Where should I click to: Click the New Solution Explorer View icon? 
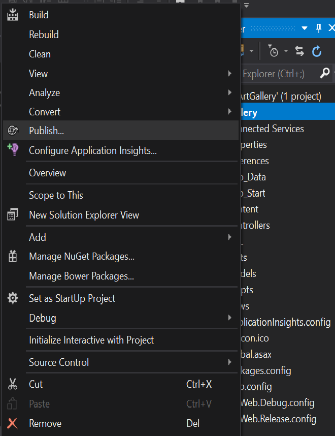click(13, 214)
